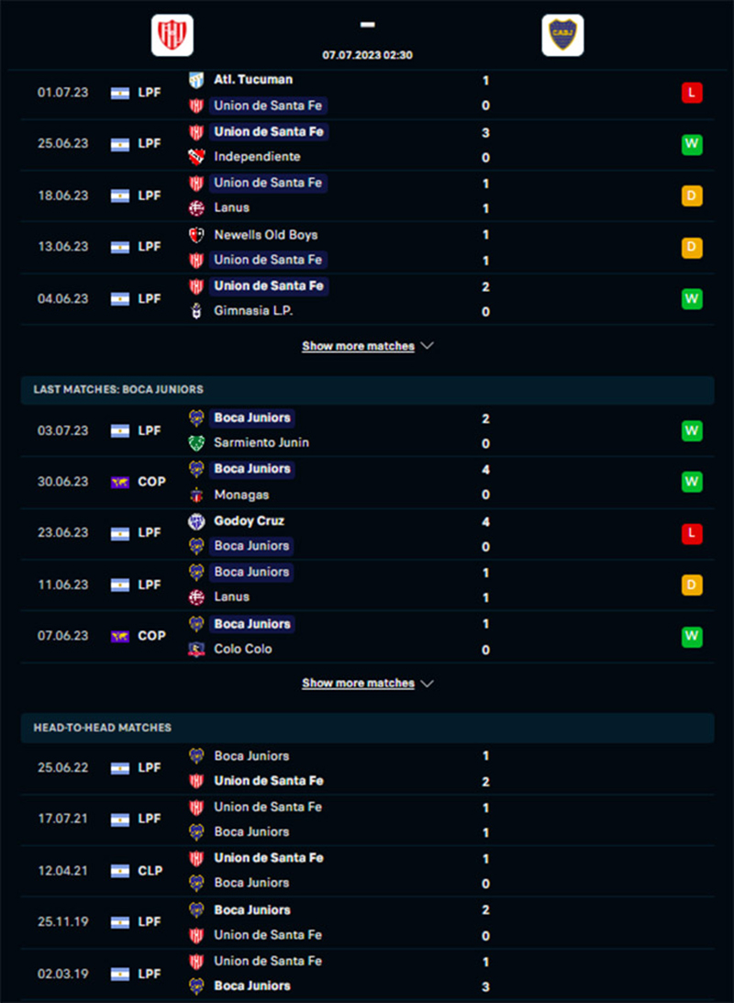Open the Atl. Tucuman team logo
Viewport: 734px width, 1003px height.
[196, 80]
